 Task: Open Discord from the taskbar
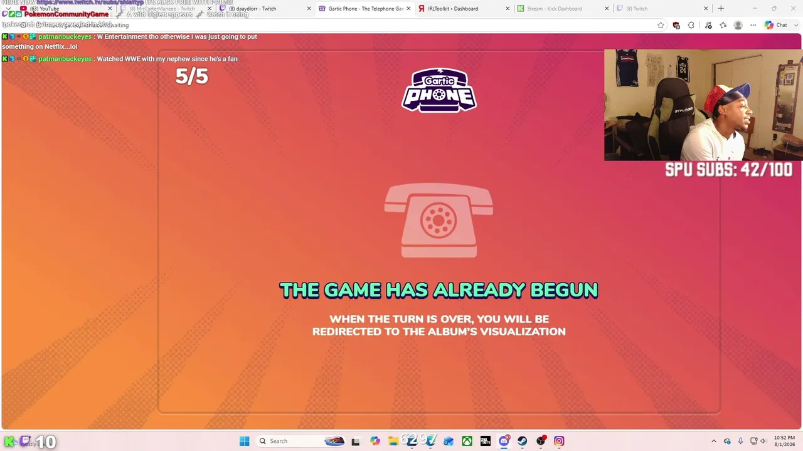(504, 441)
